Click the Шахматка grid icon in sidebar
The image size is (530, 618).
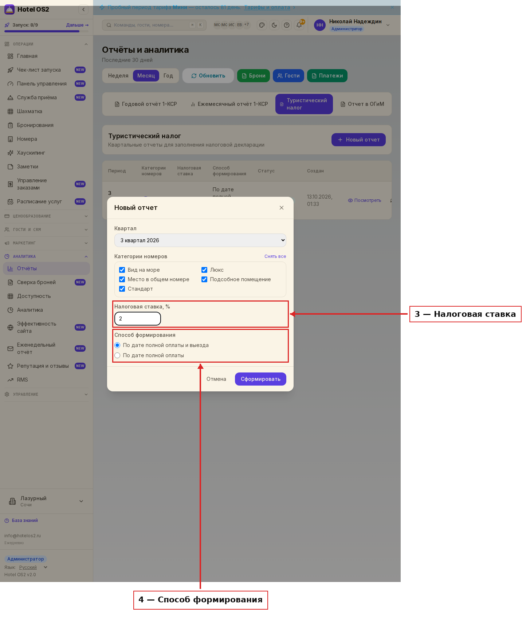click(10, 111)
